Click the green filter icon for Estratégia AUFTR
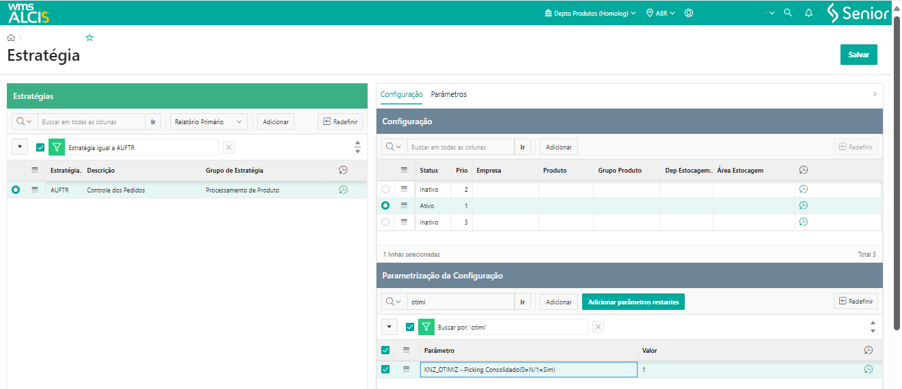 (57, 147)
